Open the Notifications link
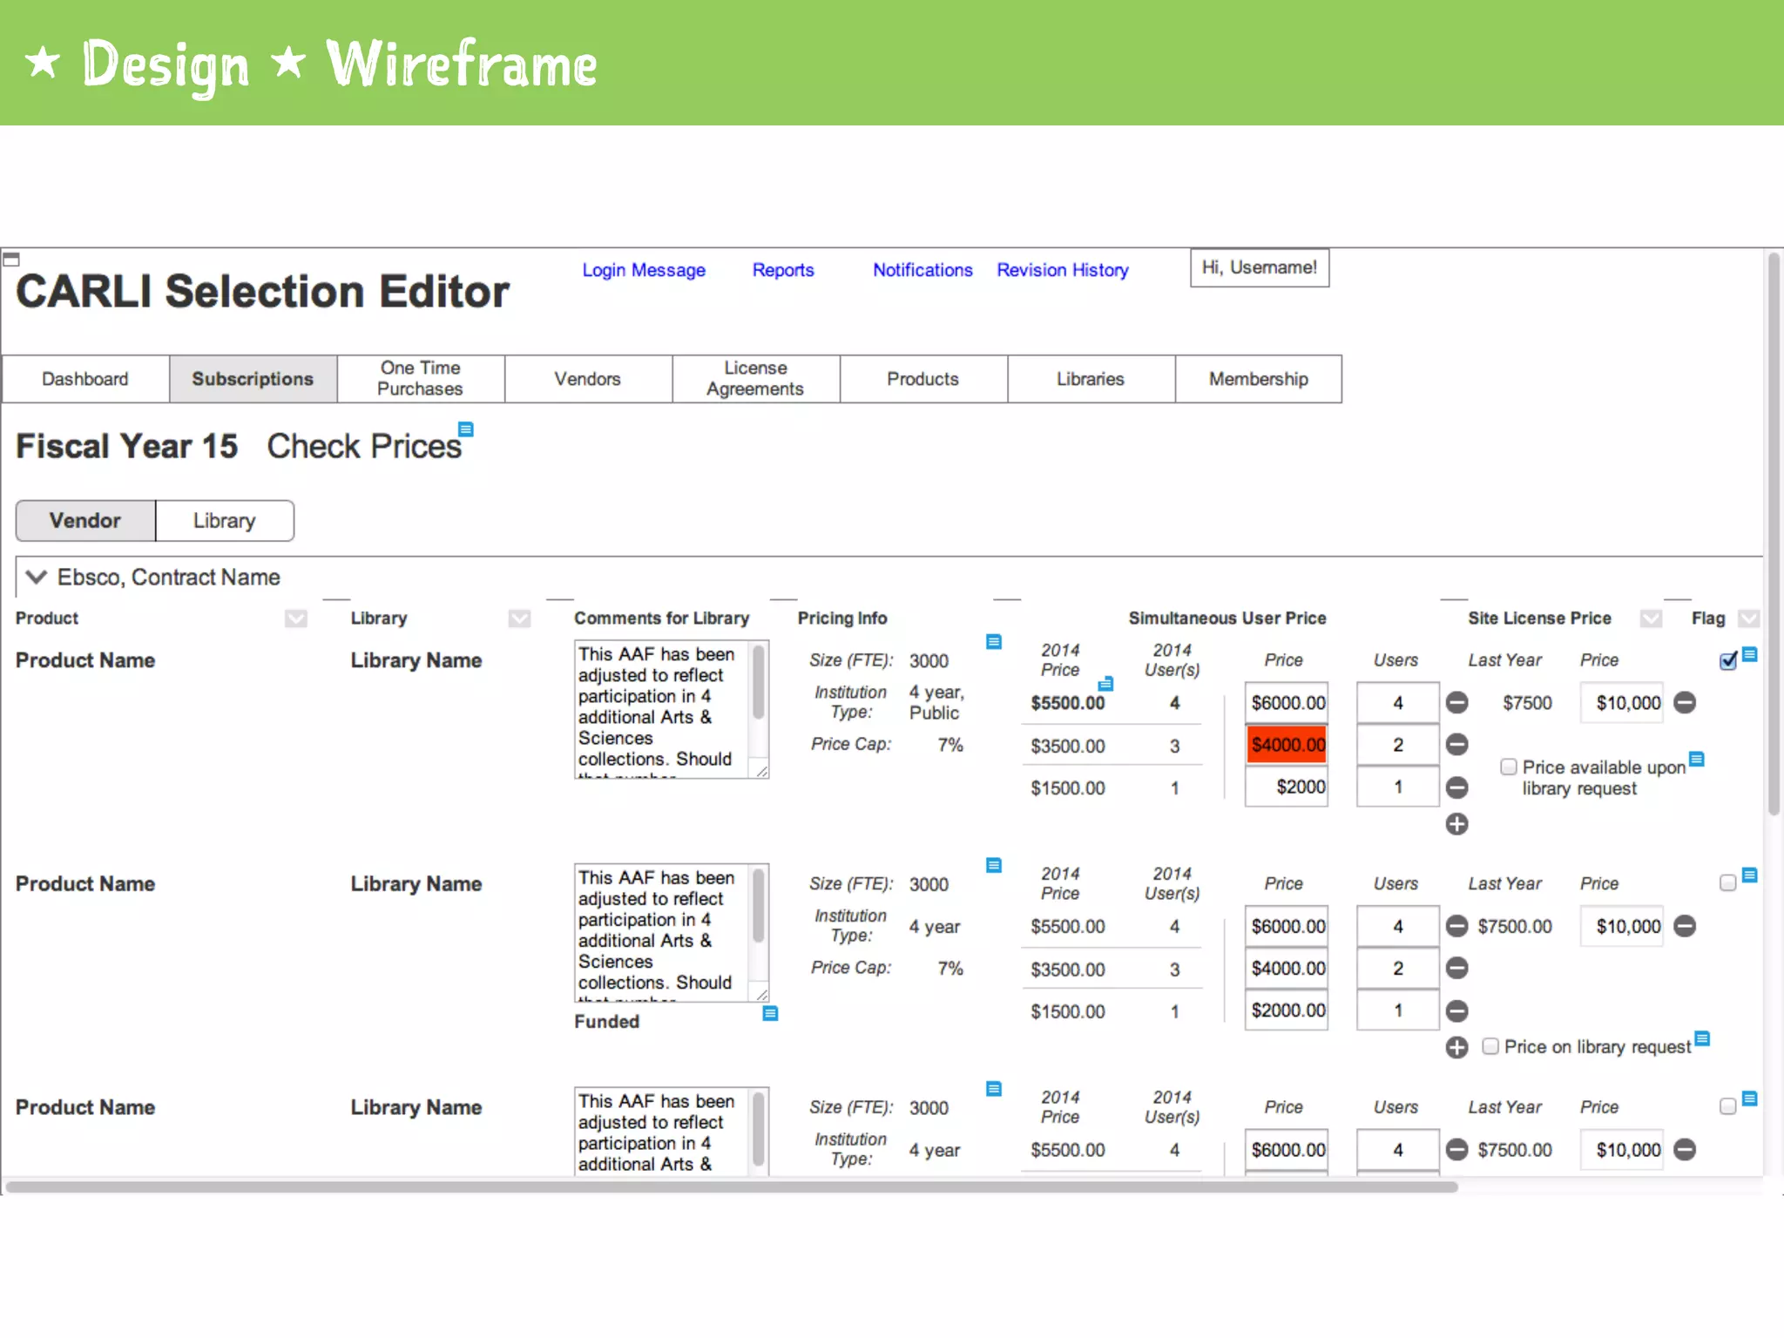The image size is (1784, 1338). click(x=922, y=270)
